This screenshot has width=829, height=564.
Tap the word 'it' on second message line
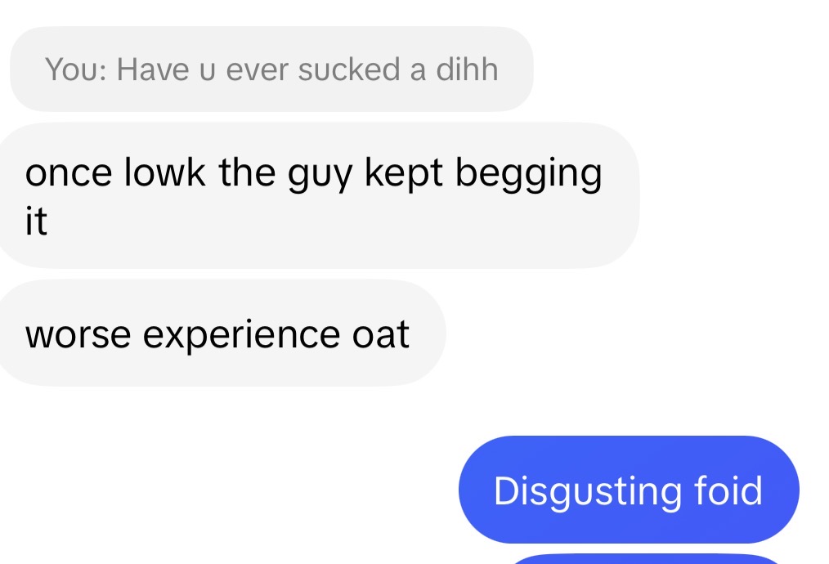pos(37,221)
